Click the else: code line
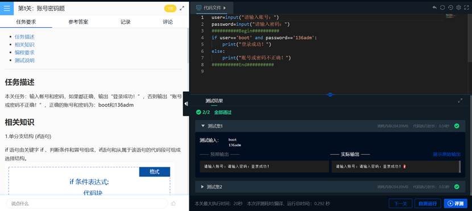 218,51
